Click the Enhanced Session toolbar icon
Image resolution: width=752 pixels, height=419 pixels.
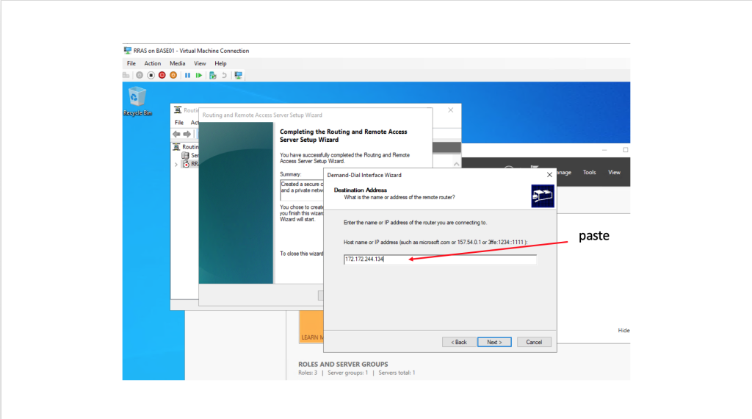(238, 75)
